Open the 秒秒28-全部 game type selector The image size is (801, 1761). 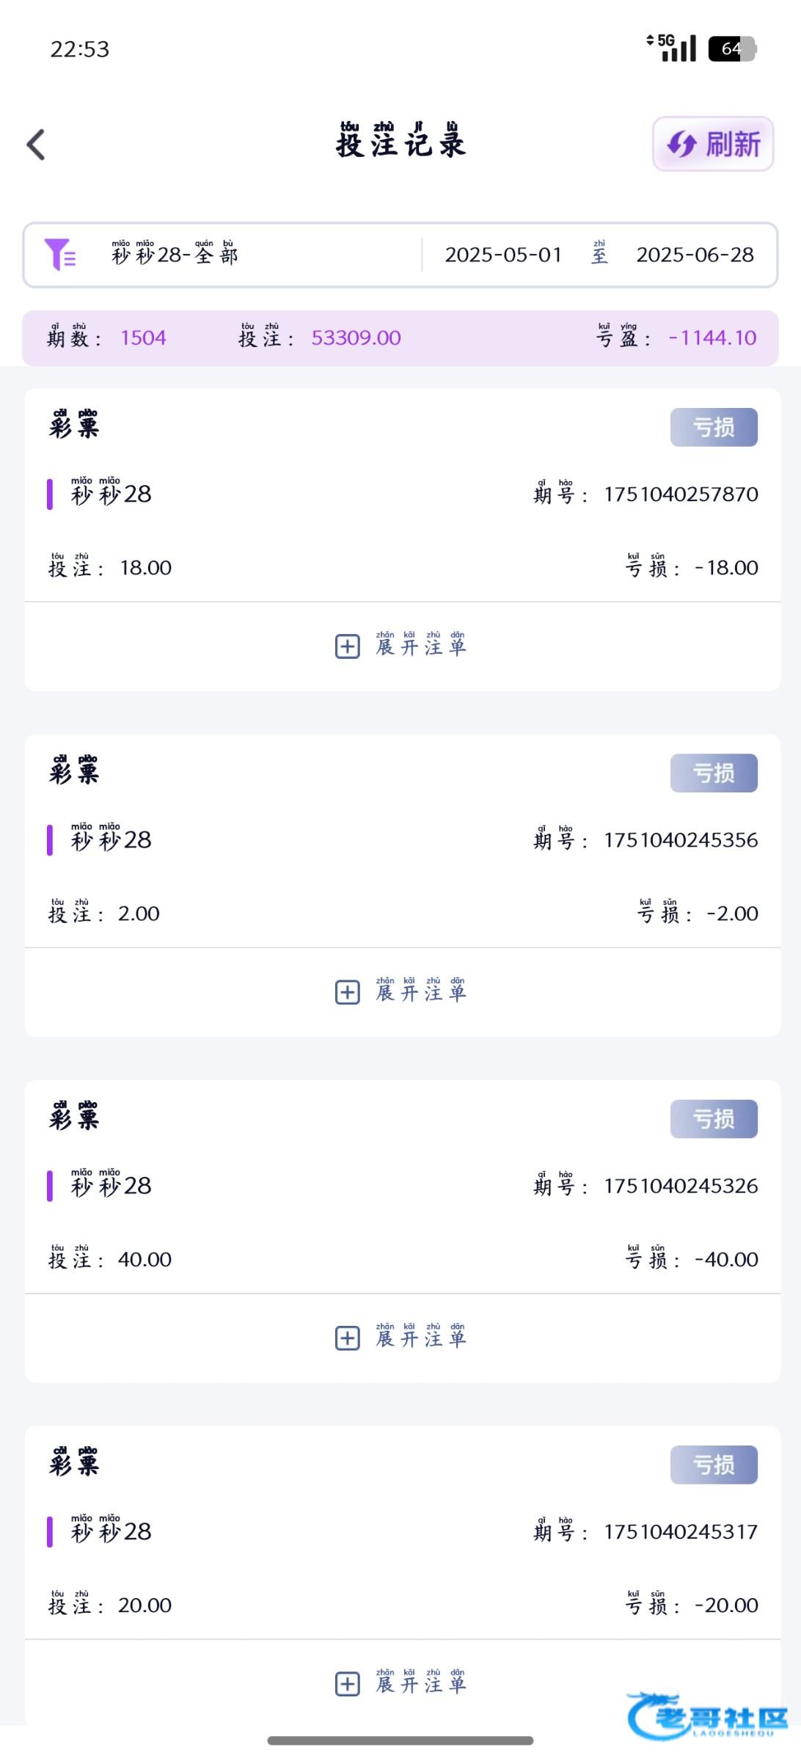coord(175,255)
